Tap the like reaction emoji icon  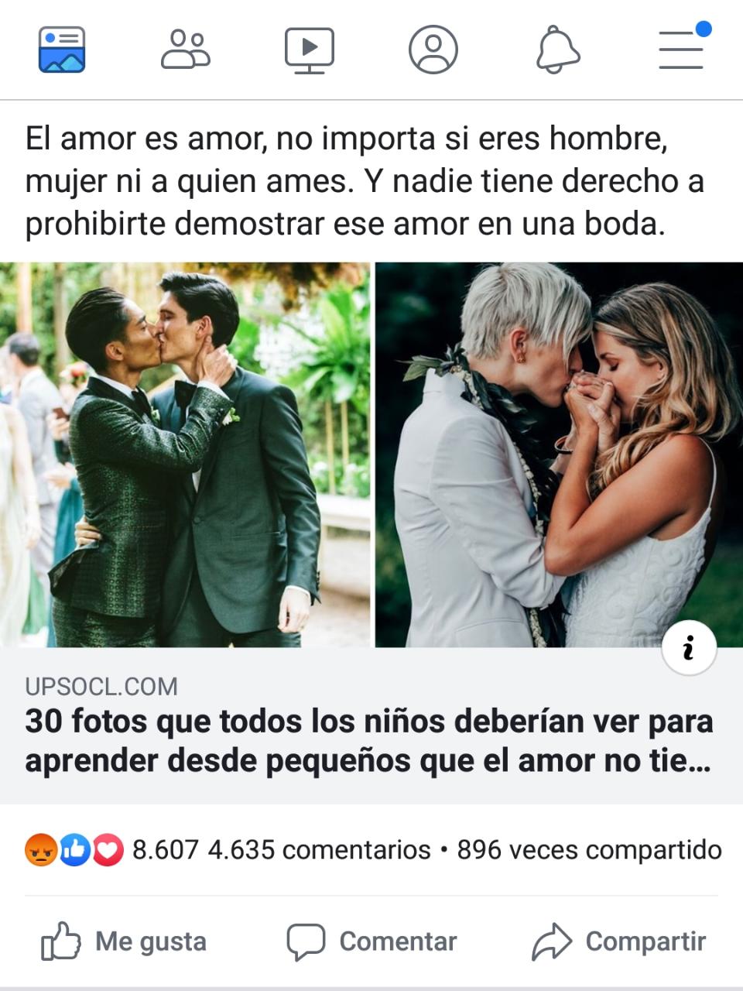75,850
